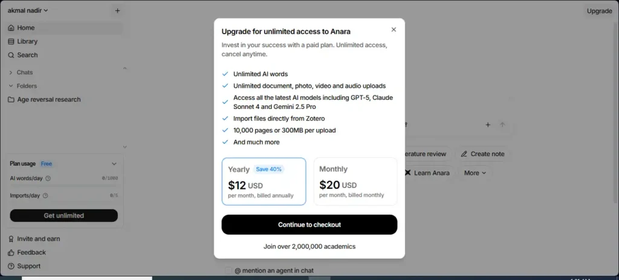
Task: Collapse the Folders section
Action: [x=11, y=86]
